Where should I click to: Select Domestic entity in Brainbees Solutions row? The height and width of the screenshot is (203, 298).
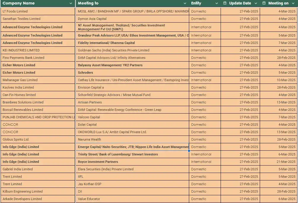205,102
